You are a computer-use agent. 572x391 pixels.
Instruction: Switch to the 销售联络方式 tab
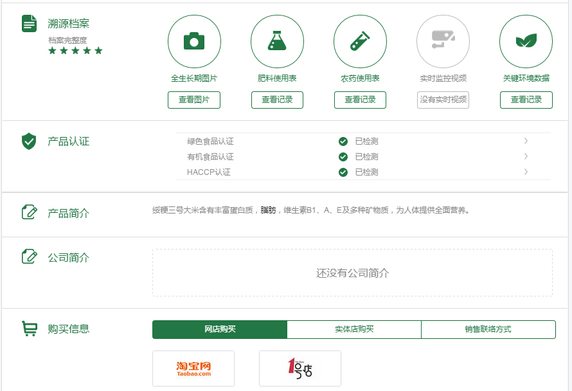point(488,329)
